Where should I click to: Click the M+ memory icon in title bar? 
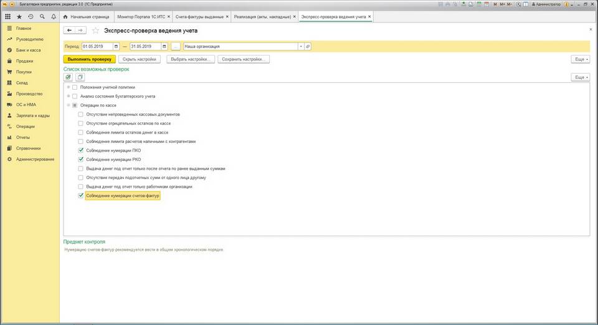[x=502, y=4]
